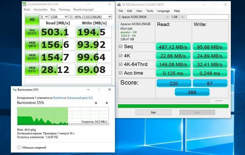Click the write score 67
245x155 pixels.
(x=210, y=83)
